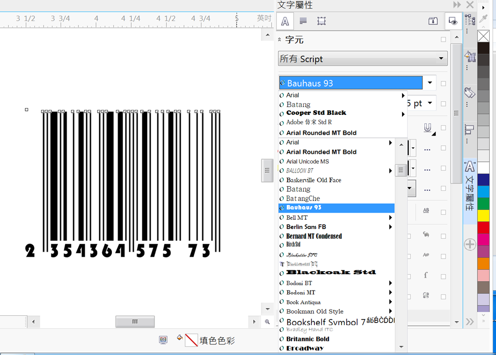Toggle checkbox in the 字元 section header
Screen dimensions: 496x355
[x=444, y=40]
